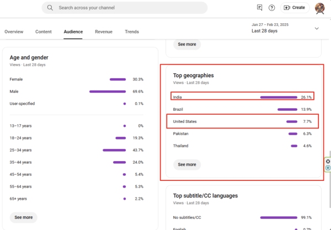Switch to the Content tab
Screen dimensions: 331x230
[44, 32]
